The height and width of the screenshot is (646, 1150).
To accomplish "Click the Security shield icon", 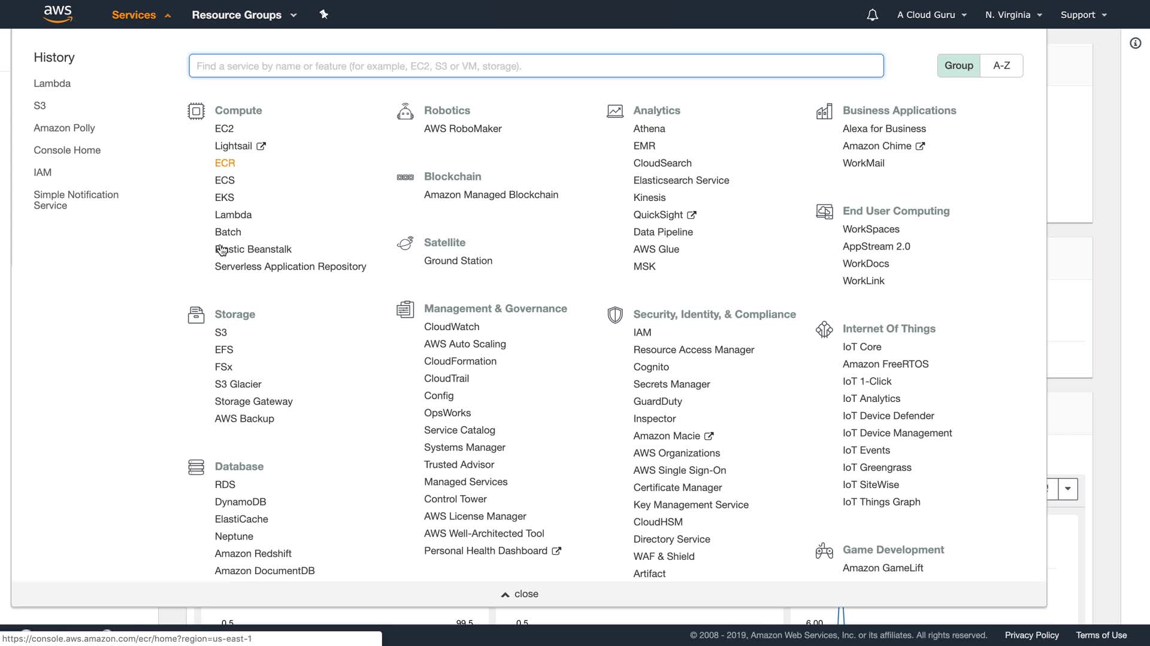I will (615, 315).
